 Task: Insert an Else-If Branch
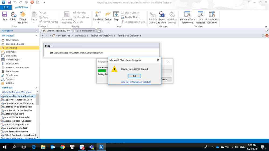pos(130,13)
